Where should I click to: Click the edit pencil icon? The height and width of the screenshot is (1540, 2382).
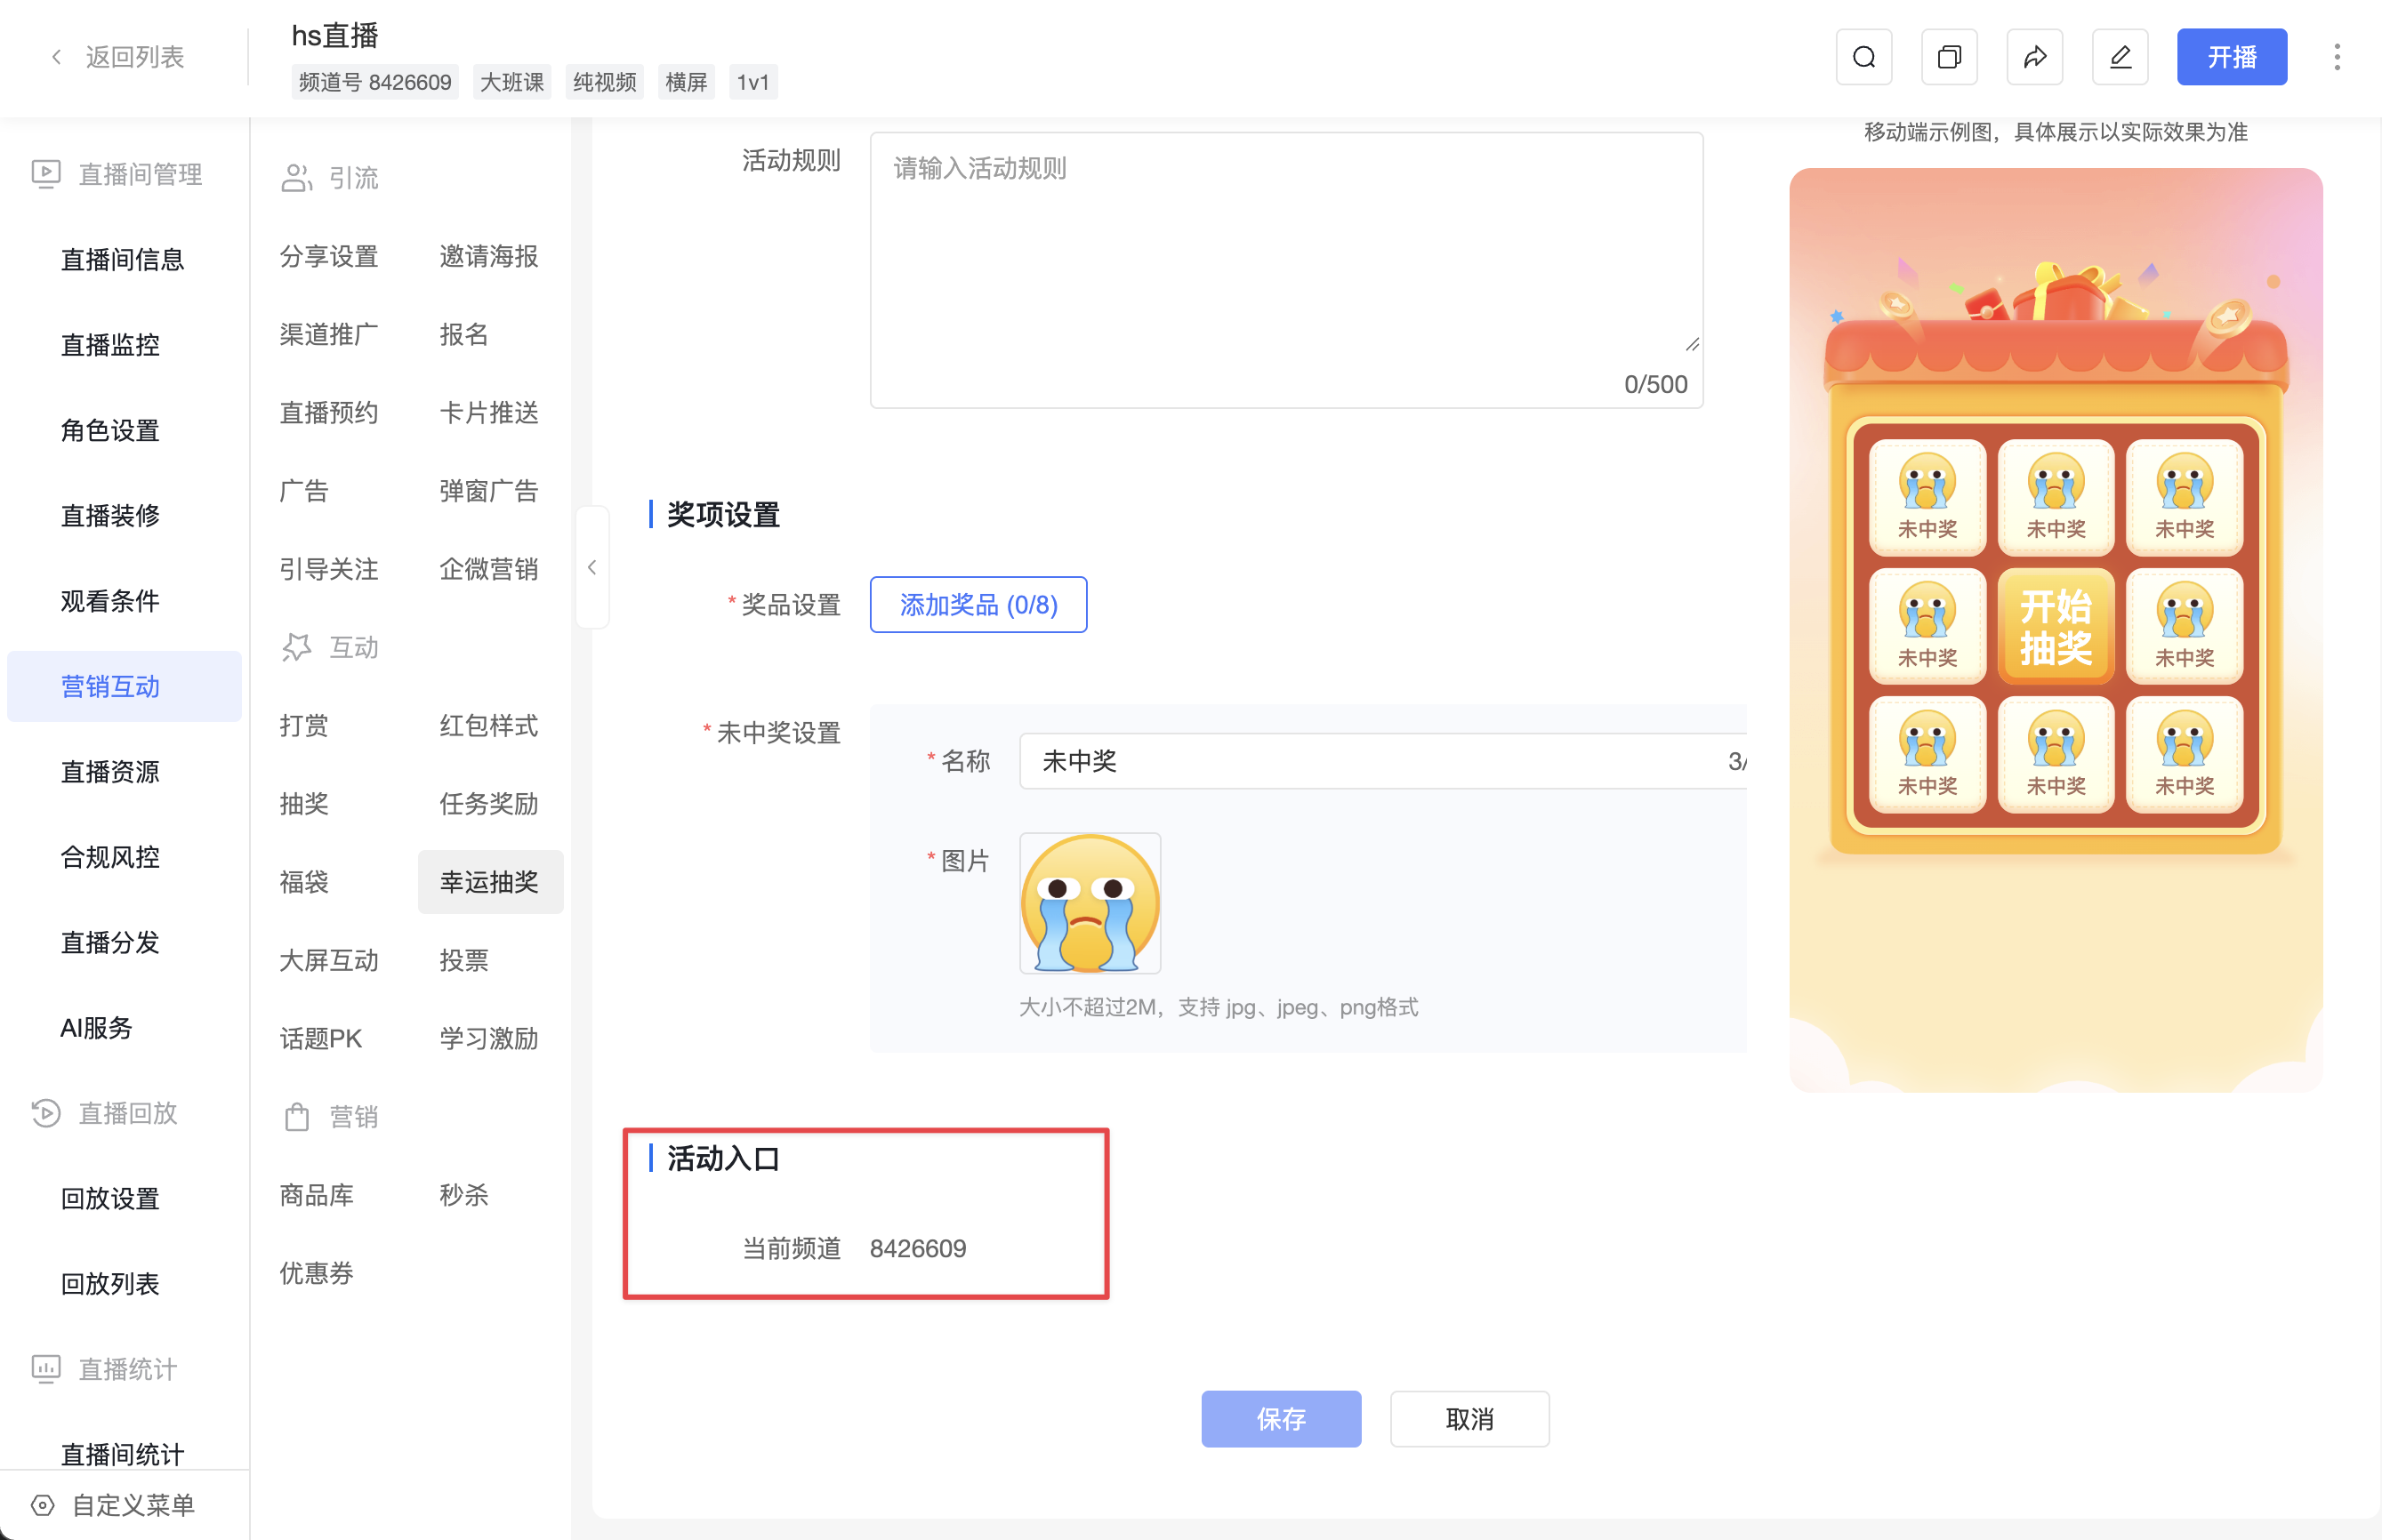[2120, 57]
